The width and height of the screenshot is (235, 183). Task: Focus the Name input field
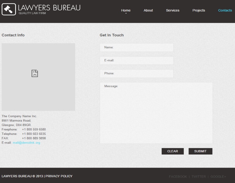point(137,48)
